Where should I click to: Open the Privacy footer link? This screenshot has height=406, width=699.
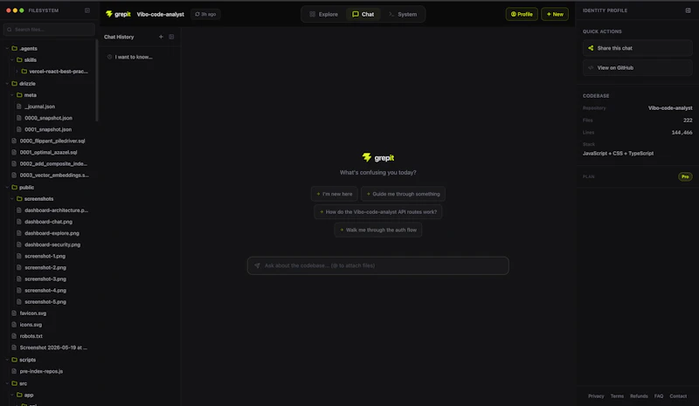(x=596, y=396)
